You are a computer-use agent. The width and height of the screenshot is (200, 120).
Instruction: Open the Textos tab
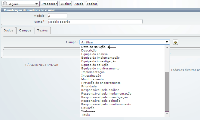(43, 31)
